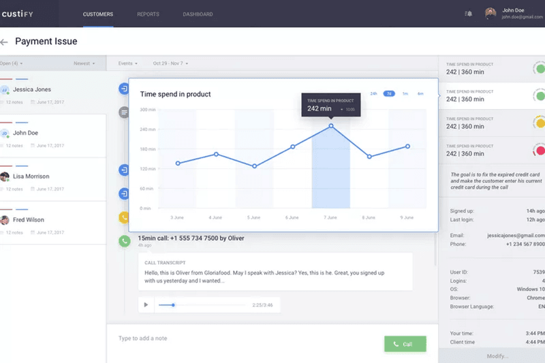Play the call recording

[x=146, y=304]
